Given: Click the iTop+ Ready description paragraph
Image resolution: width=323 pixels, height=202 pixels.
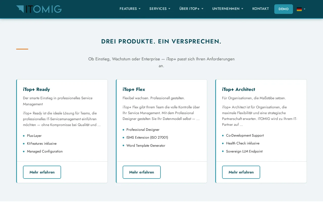Looking at the screenshot, I should [x=62, y=119].
